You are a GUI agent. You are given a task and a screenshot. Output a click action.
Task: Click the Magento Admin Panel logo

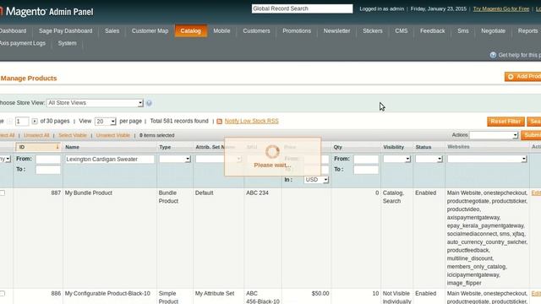point(47,11)
